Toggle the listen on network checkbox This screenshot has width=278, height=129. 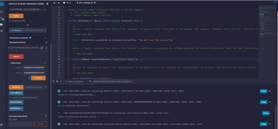[x=66, y=81]
